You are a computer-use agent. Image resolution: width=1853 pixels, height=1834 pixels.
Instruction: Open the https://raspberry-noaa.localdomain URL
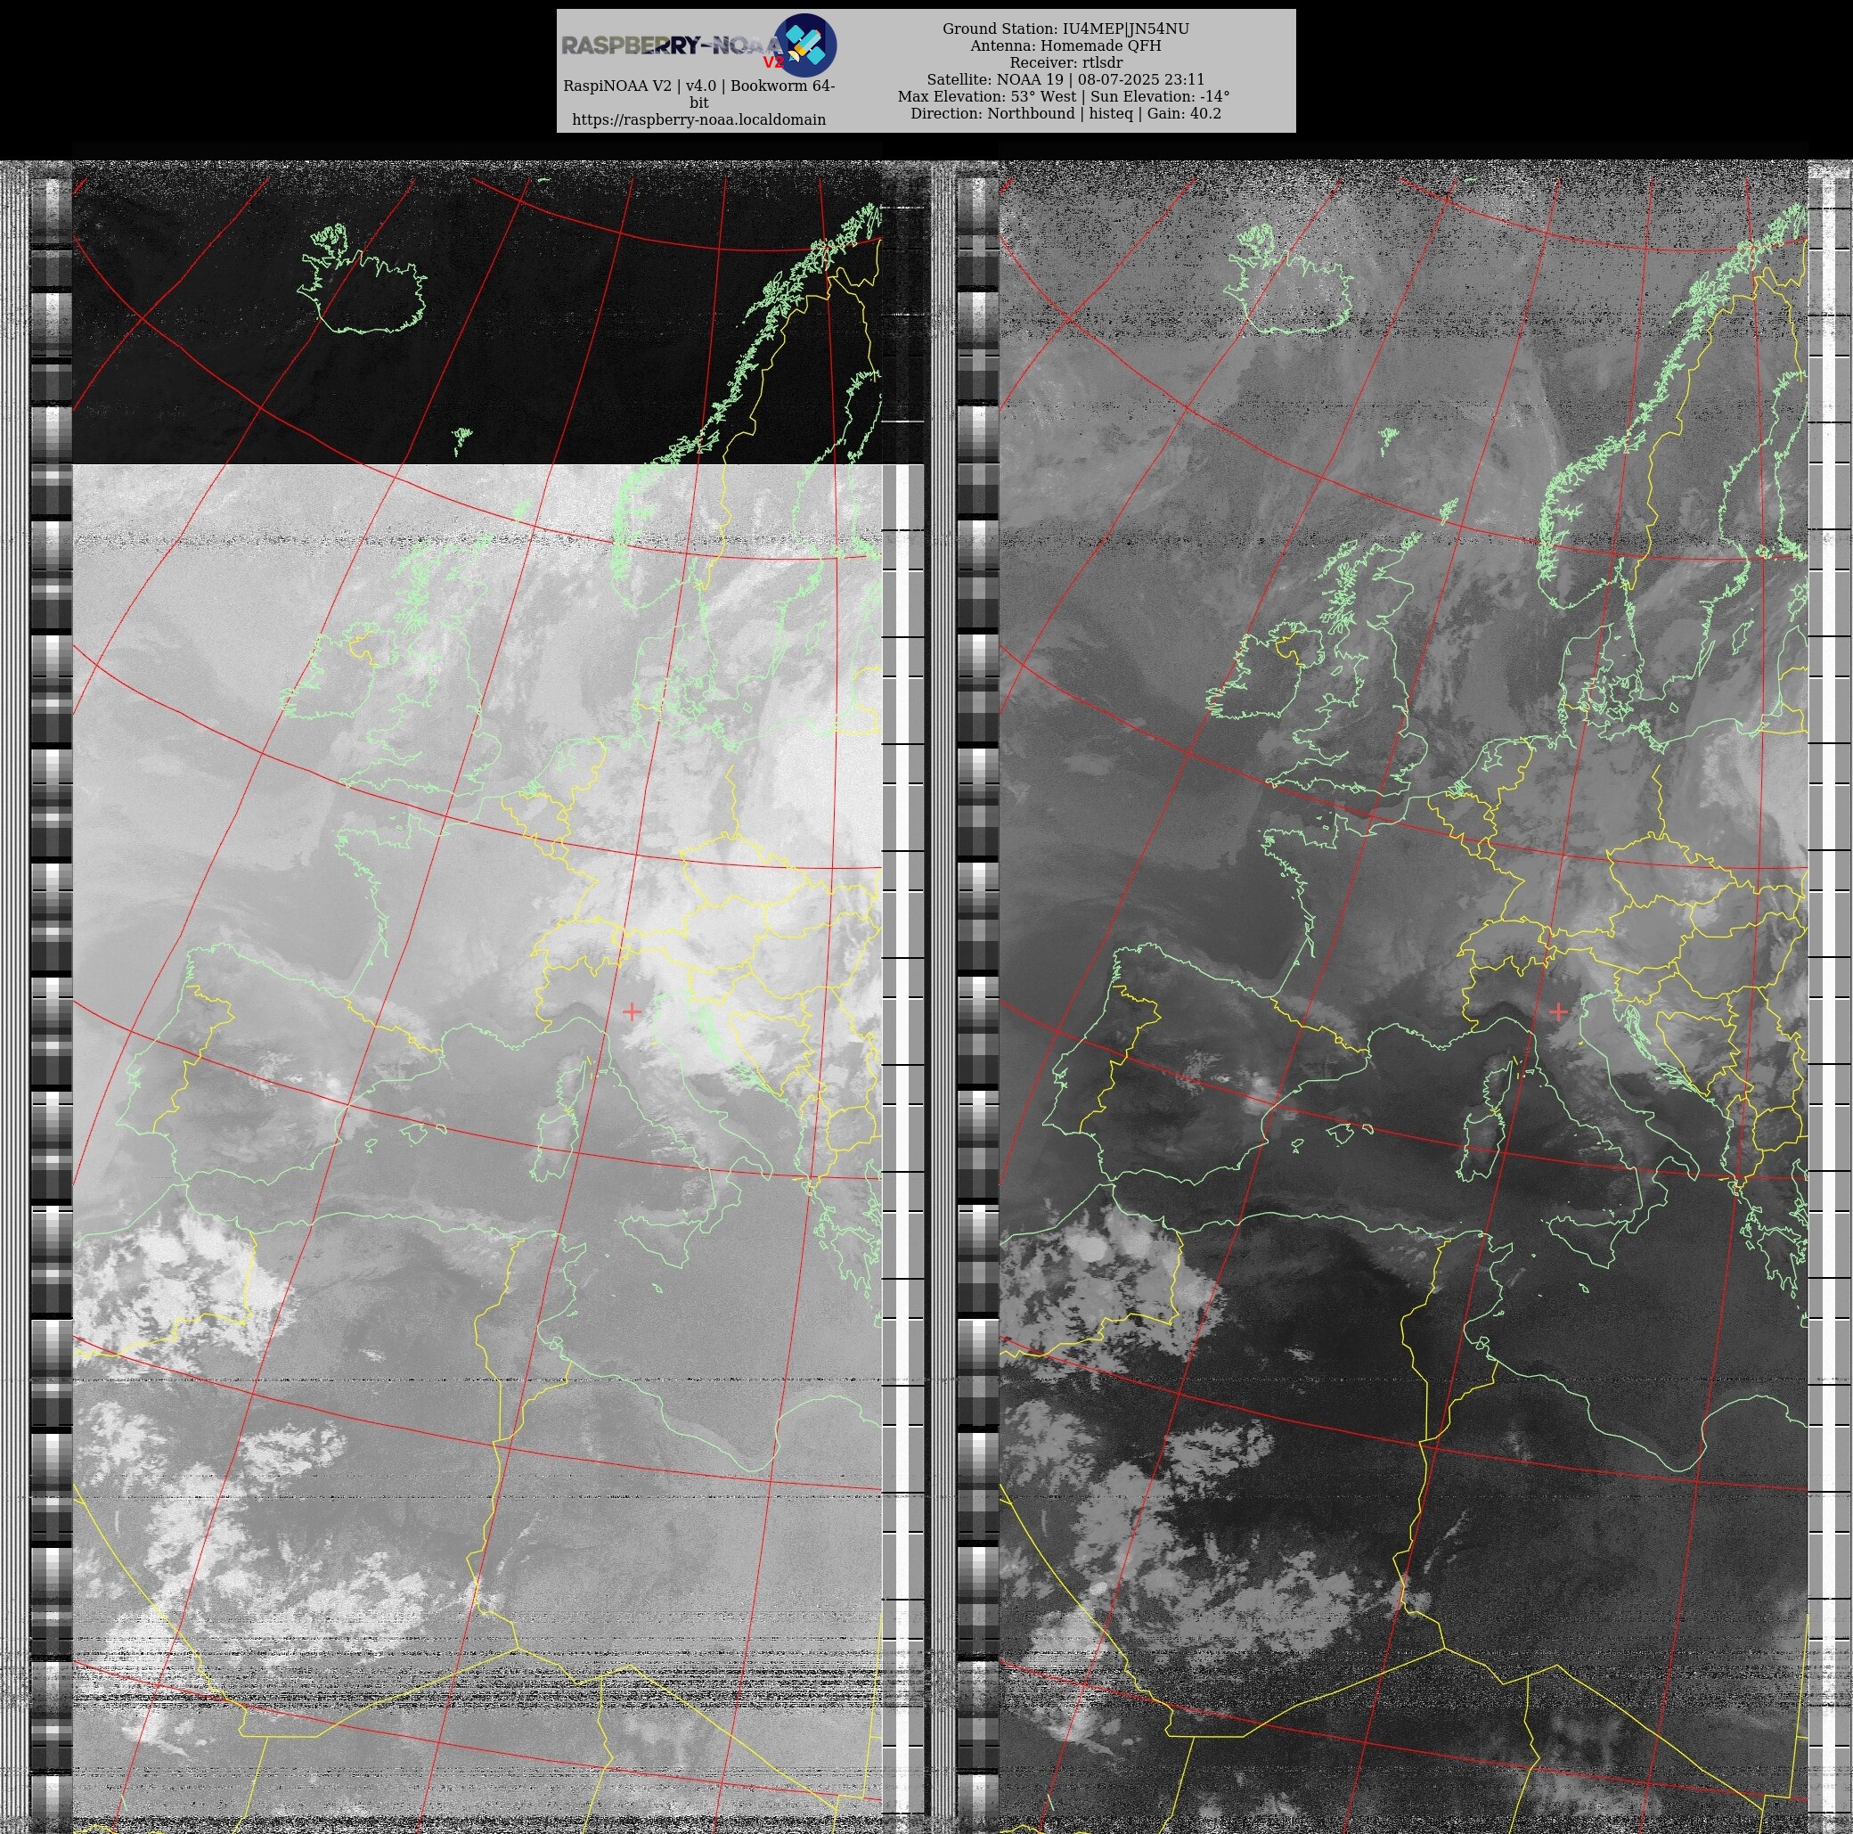click(698, 120)
